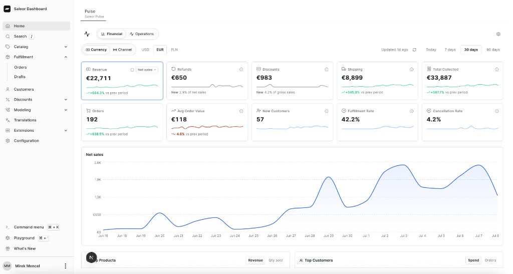Click the info icon on Shipping card

point(412,69)
